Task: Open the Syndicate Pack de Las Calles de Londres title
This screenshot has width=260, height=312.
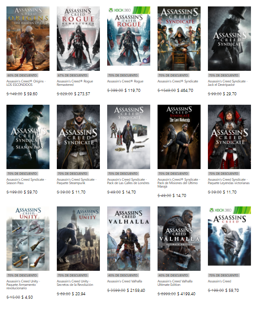Action: (129, 181)
